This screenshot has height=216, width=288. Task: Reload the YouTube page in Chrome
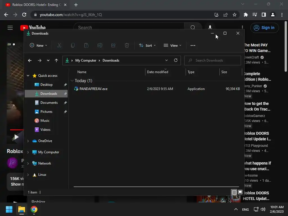(24, 15)
